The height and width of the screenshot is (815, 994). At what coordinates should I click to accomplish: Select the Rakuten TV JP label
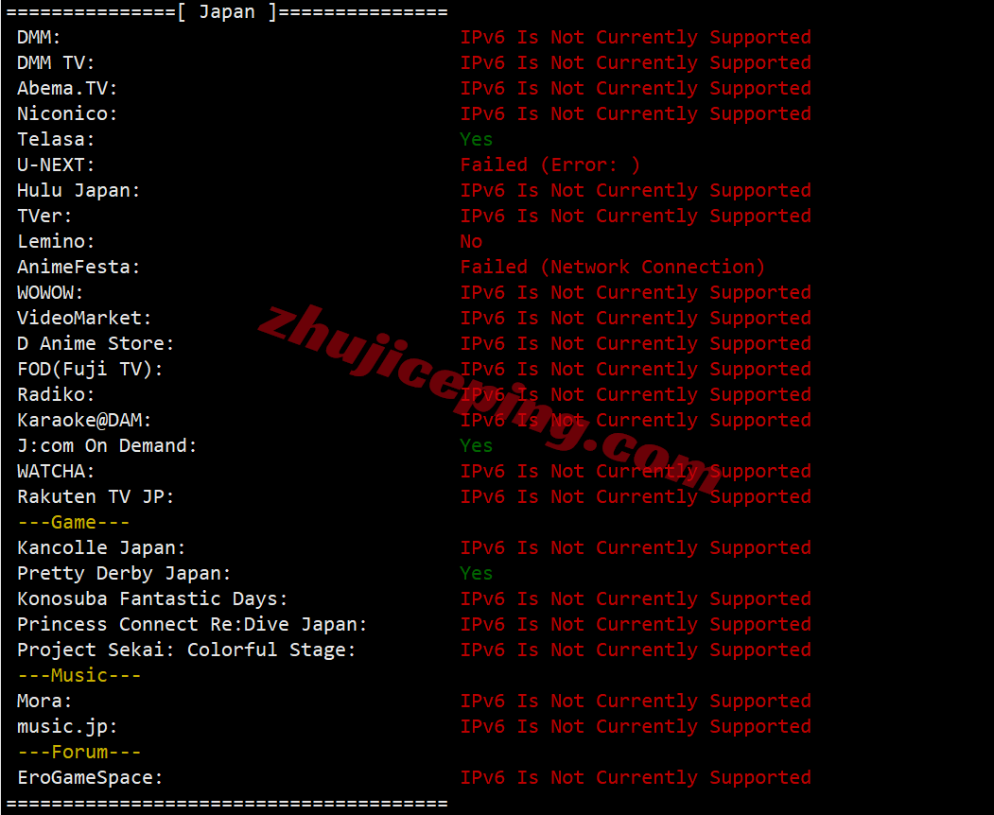tap(96, 497)
